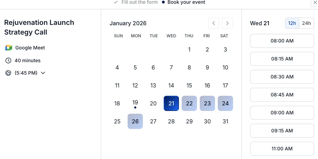This screenshot has width=318, height=159.
Task: Click the selected date 21
Action: 171,103
